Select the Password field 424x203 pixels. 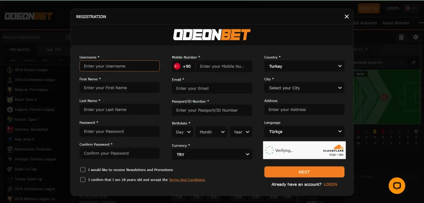click(120, 131)
